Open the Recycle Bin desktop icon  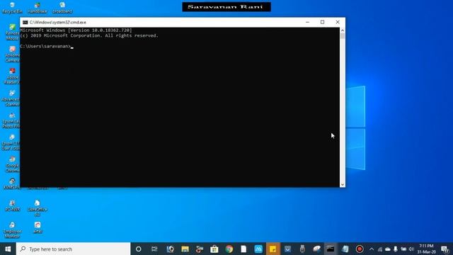pyautogui.click(x=12, y=8)
